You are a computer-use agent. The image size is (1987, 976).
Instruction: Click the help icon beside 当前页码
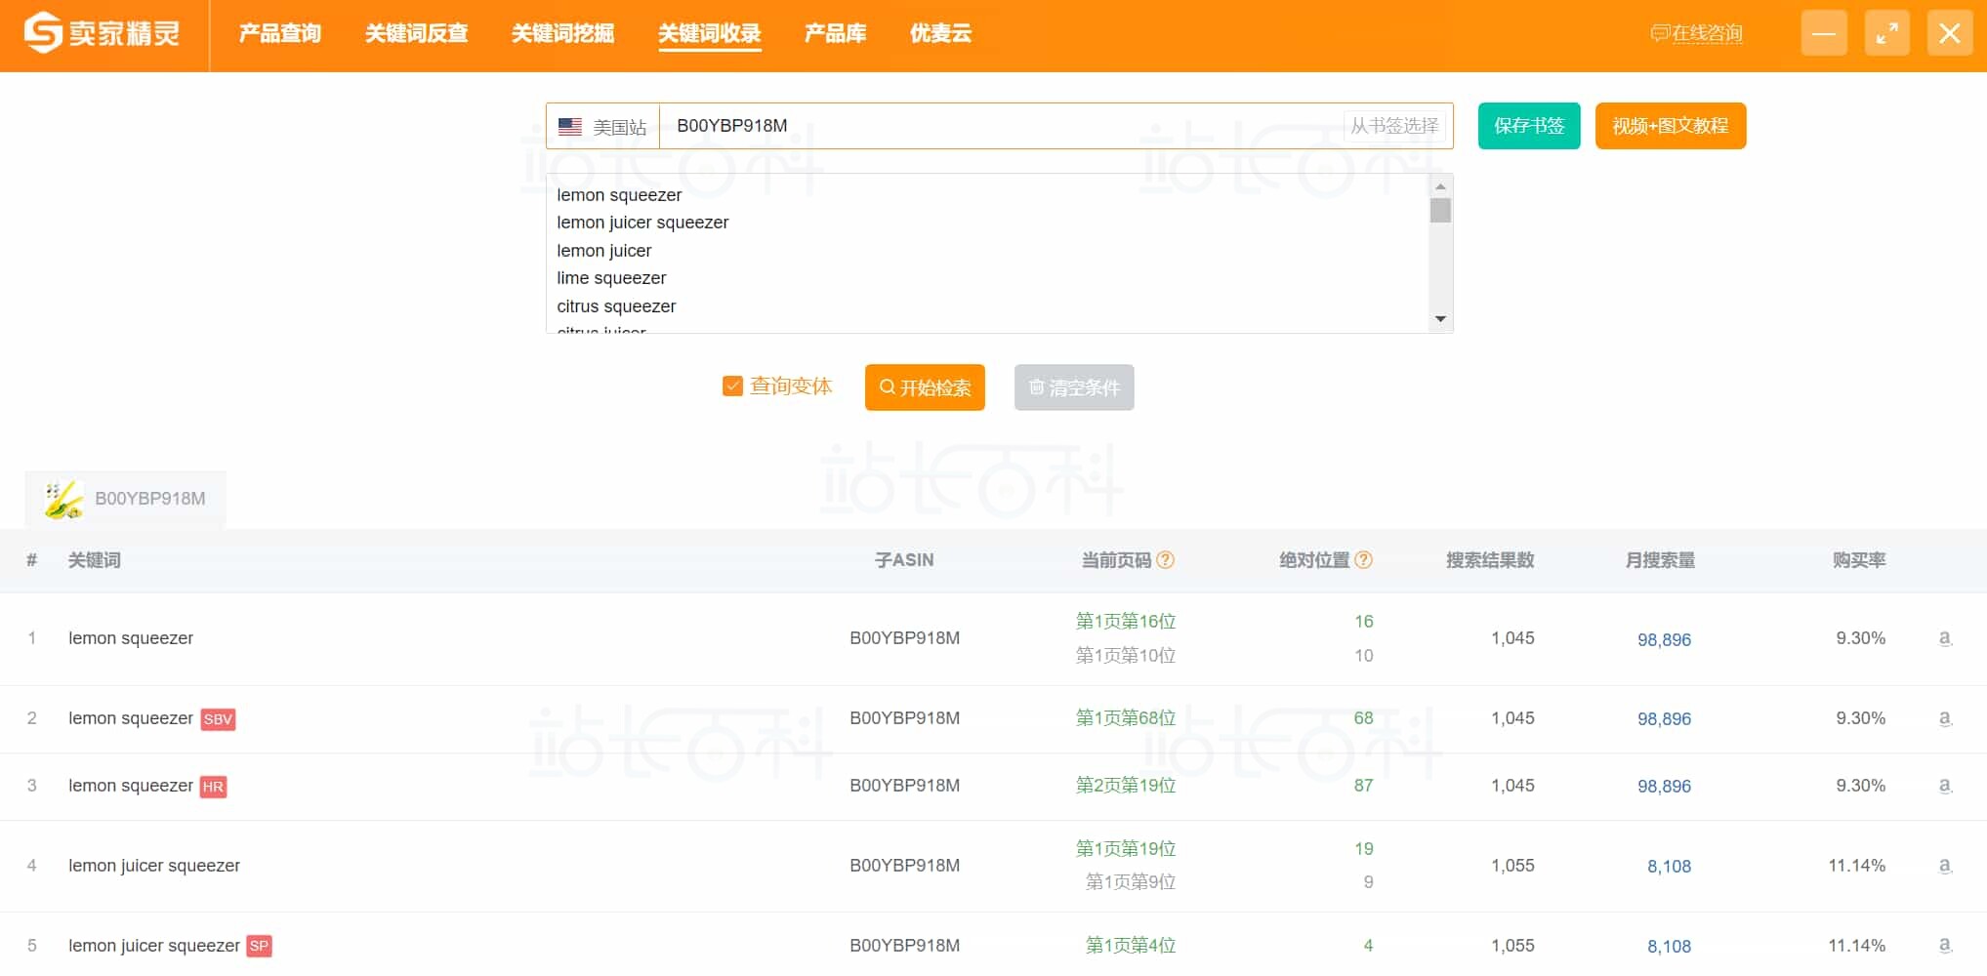point(1165,560)
